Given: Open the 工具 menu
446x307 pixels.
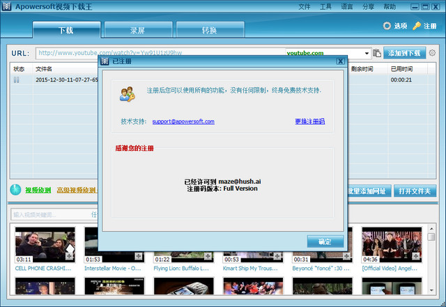Looking at the screenshot, I should tap(325, 6).
